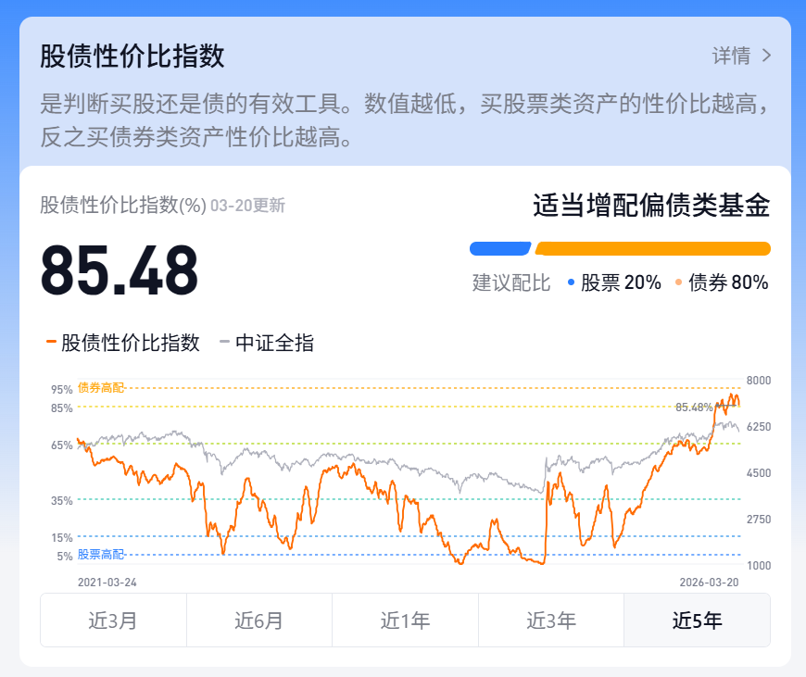Screen dimensions: 806x677
Task: Click the 85.48% marker on chart
Action: click(x=695, y=407)
